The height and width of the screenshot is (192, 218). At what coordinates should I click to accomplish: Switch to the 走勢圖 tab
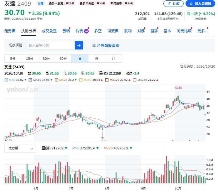click(x=10, y=31)
